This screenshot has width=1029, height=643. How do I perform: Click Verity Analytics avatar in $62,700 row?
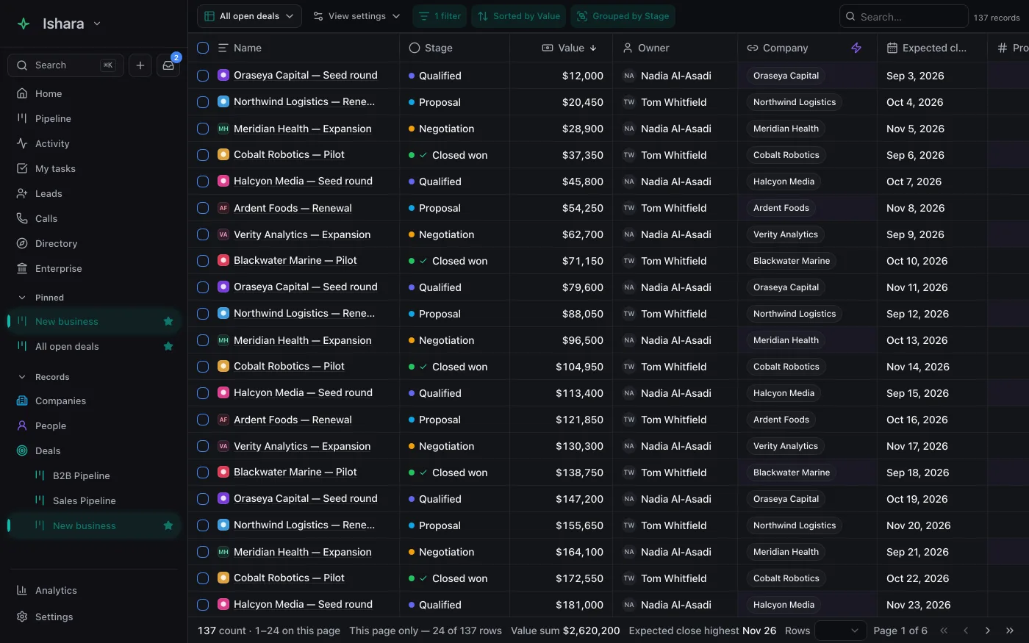(223, 234)
